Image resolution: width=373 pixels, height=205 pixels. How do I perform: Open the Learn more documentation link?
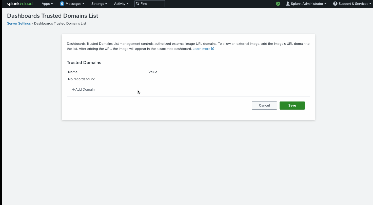tap(201, 49)
